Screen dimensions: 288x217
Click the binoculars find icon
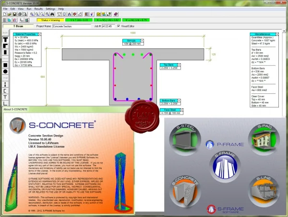pos(52,14)
